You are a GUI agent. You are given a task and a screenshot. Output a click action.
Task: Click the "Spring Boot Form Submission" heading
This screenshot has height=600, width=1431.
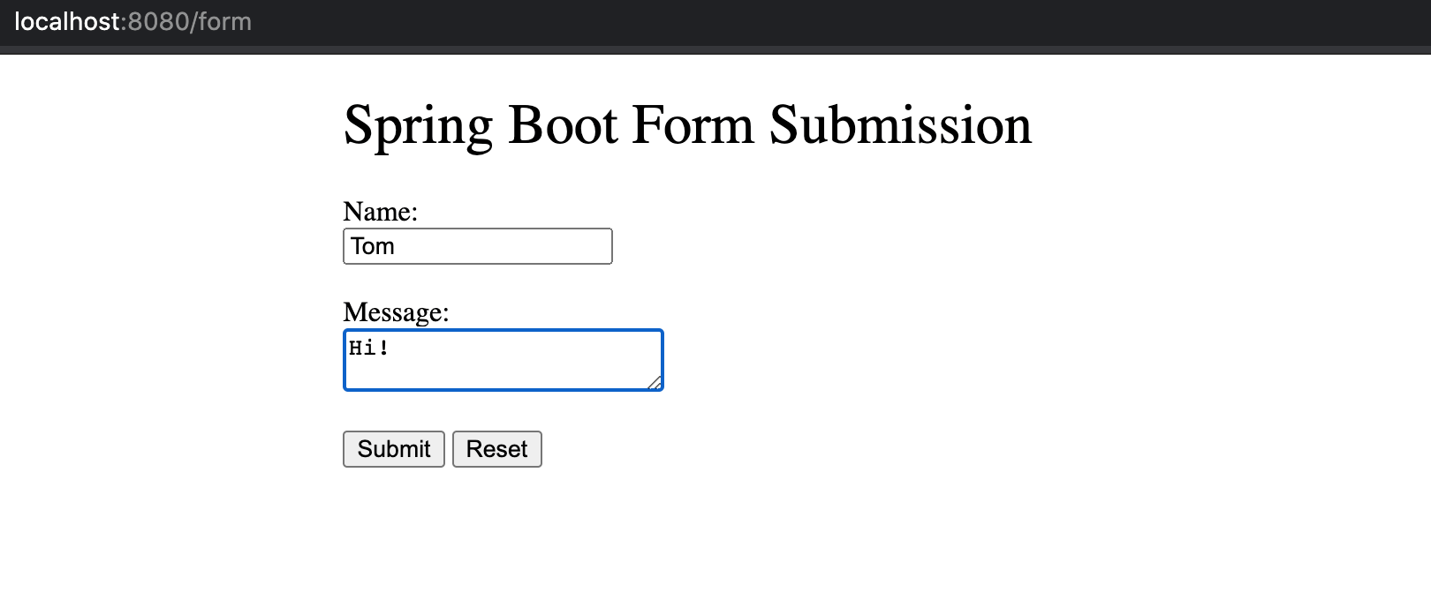pyautogui.click(x=686, y=124)
